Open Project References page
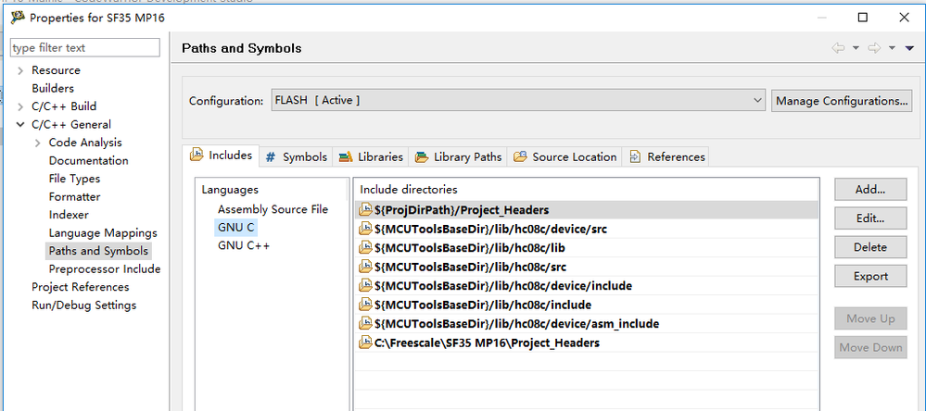Viewport: 926px width, 411px height. 81,287
